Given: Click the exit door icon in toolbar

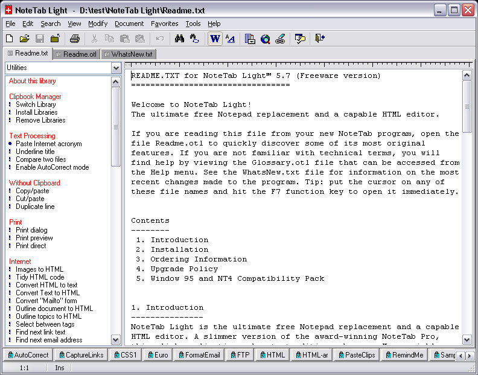Looking at the screenshot, I should click(320, 39).
